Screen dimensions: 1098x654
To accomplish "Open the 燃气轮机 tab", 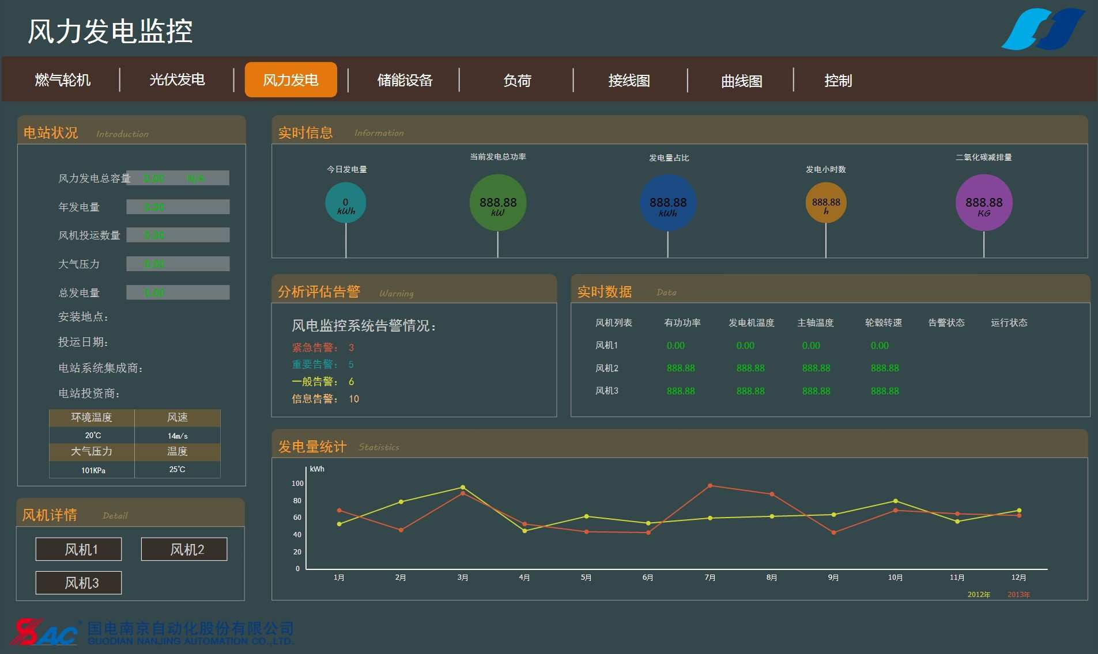I will pos(62,80).
